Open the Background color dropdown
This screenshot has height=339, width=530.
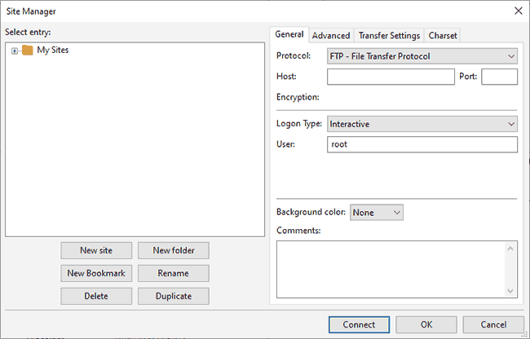pyautogui.click(x=377, y=213)
